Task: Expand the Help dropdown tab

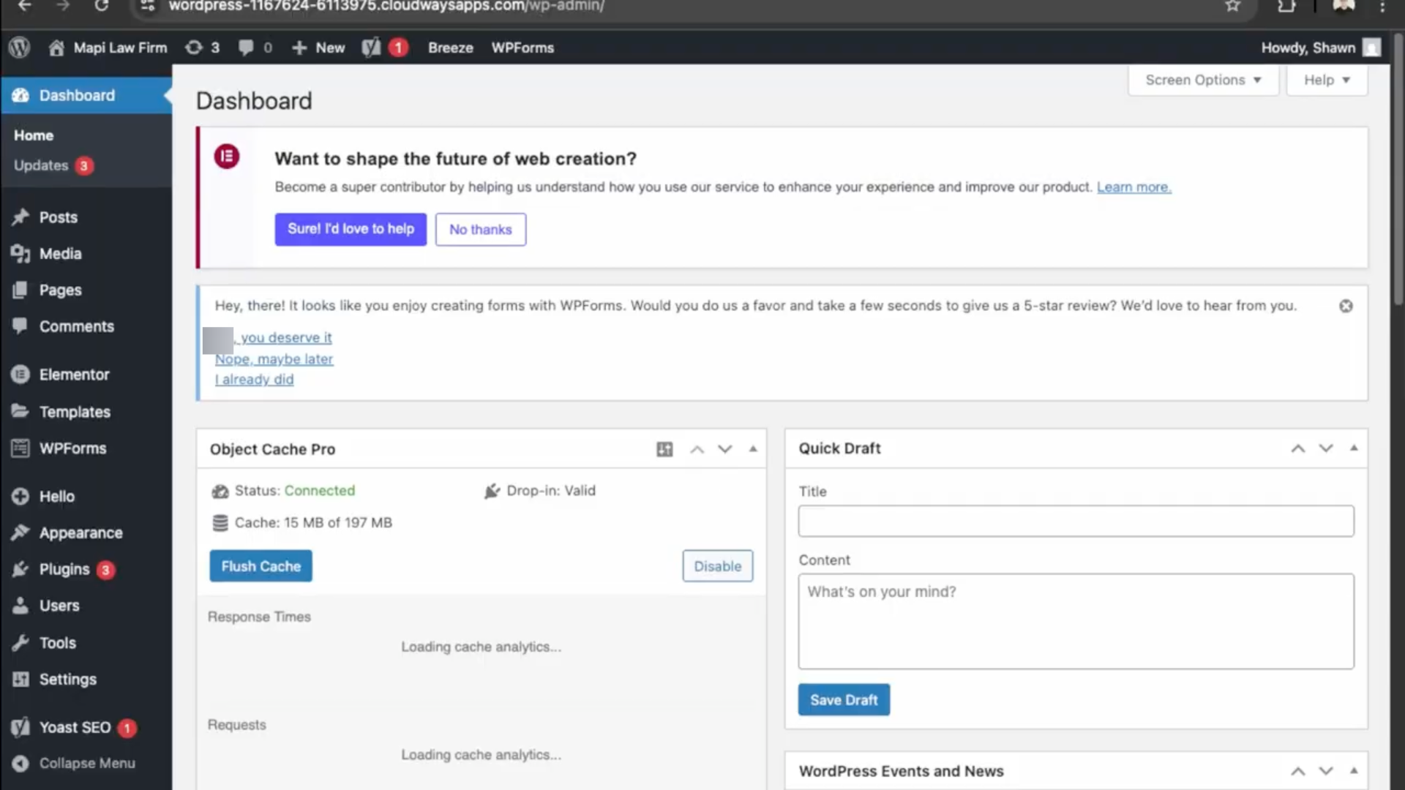Action: pos(1326,80)
